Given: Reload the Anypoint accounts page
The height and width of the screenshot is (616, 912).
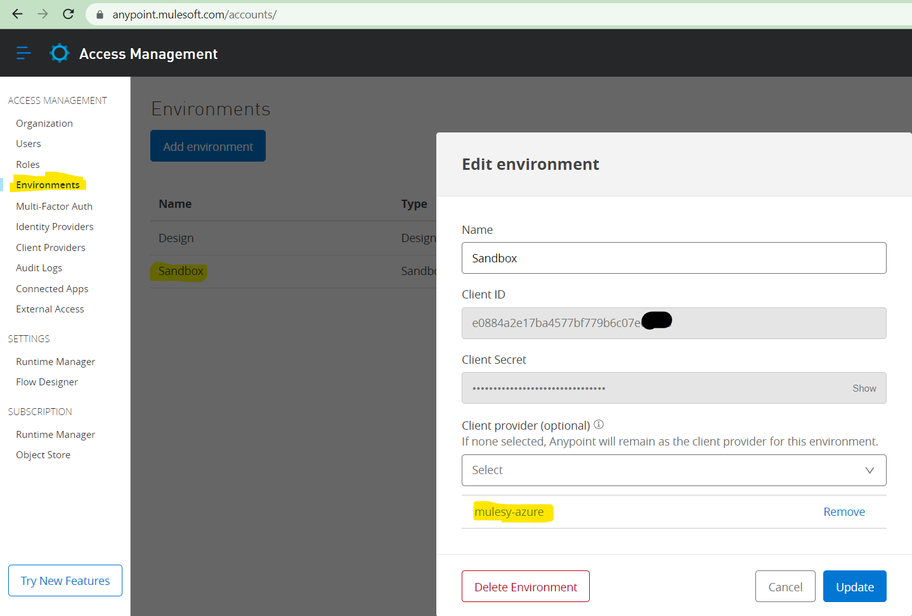Looking at the screenshot, I should point(68,14).
